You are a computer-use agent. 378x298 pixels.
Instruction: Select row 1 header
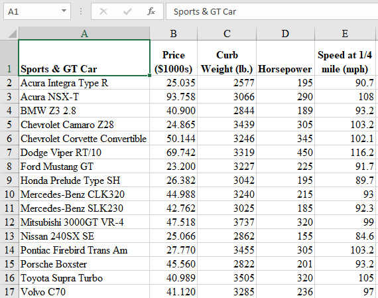click(9, 58)
